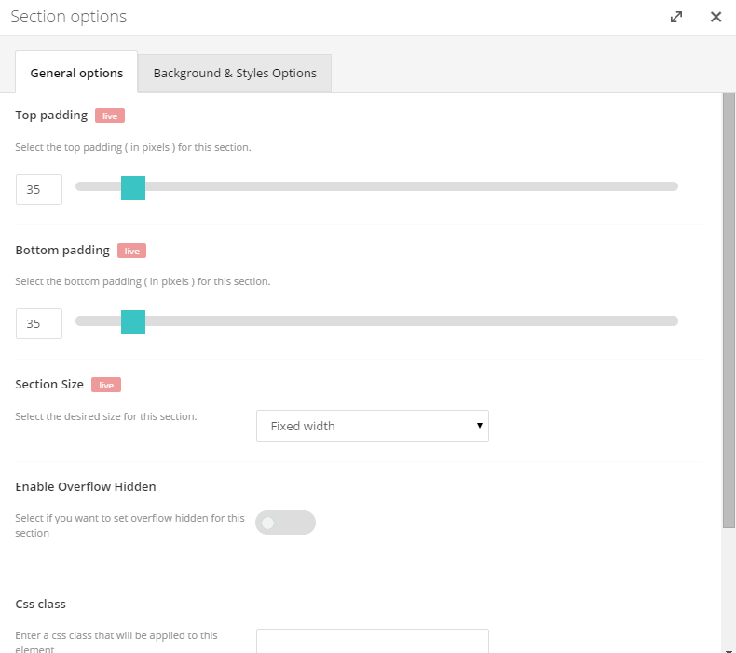Open the Section Size dropdown

coord(373,426)
